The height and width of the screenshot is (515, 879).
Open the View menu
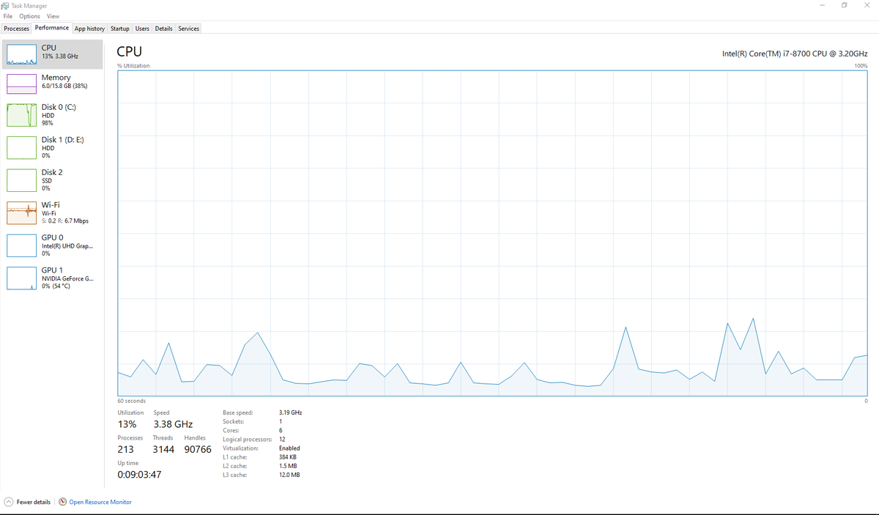pos(53,16)
